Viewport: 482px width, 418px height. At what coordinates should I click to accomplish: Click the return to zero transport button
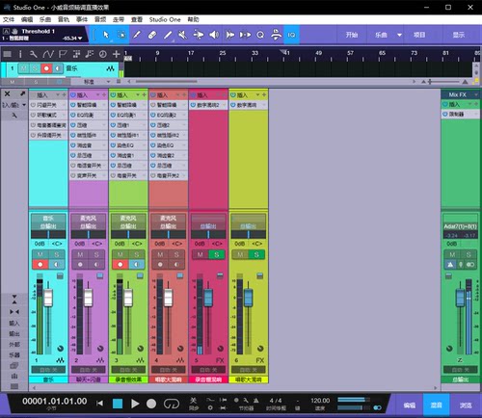(100, 404)
